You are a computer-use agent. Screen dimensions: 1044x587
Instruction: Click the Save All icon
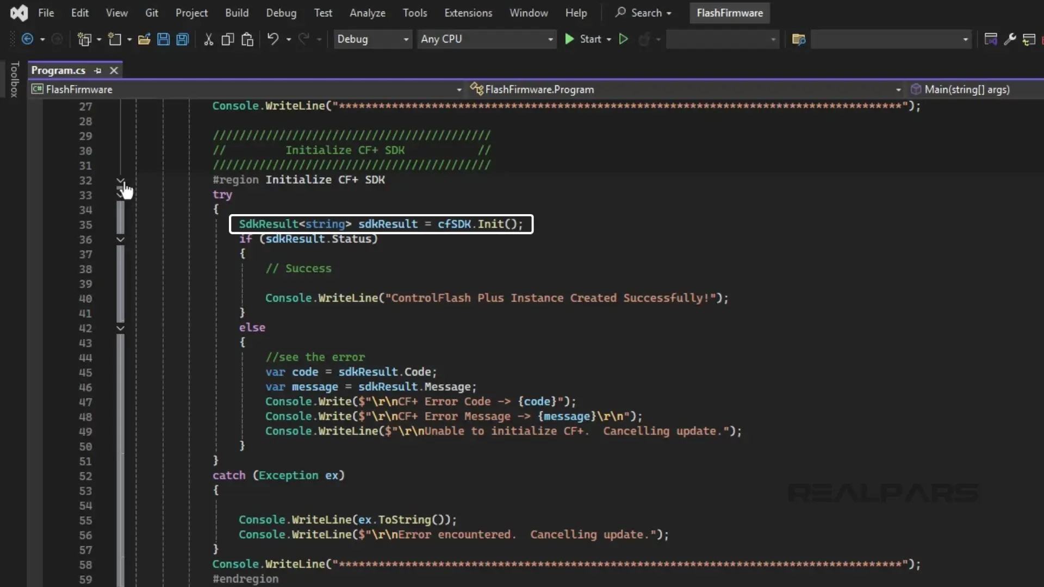[x=183, y=39]
